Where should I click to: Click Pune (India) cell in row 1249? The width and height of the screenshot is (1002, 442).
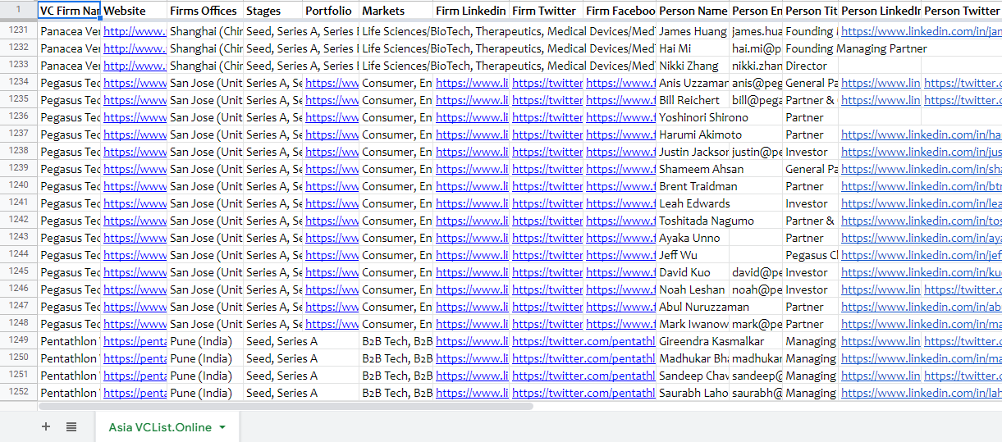click(205, 341)
